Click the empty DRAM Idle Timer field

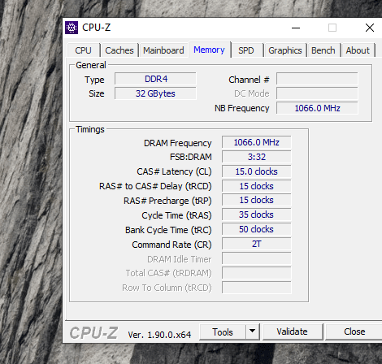[257, 258]
